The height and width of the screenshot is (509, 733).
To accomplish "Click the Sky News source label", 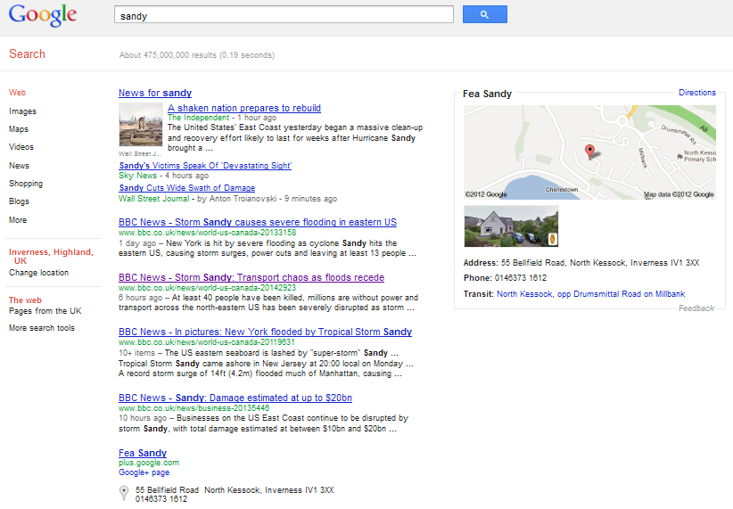I will [x=137, y=176].
